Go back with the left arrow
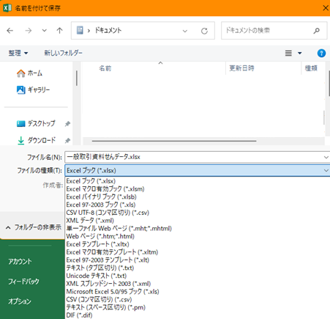The height and width of the screenshot is (319, 330). pos(10,31)
